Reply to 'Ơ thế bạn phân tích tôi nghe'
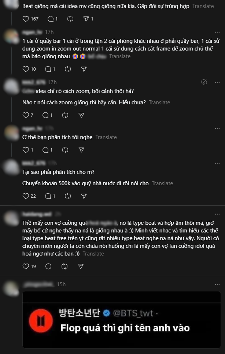This screenshot has width=225, height=354. [x=45, y=150]
